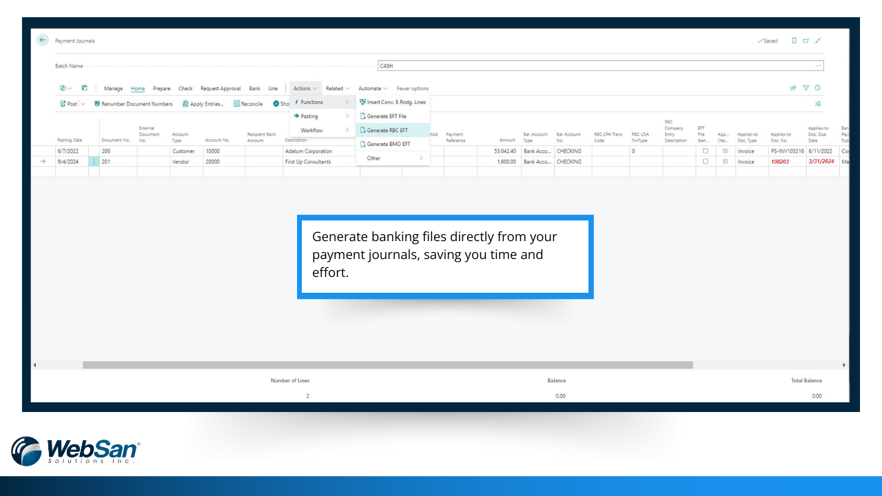This screenshot has width=882, height=496.
Task: Expand the Post dropdown arrow
Action: tap(83, 104)
